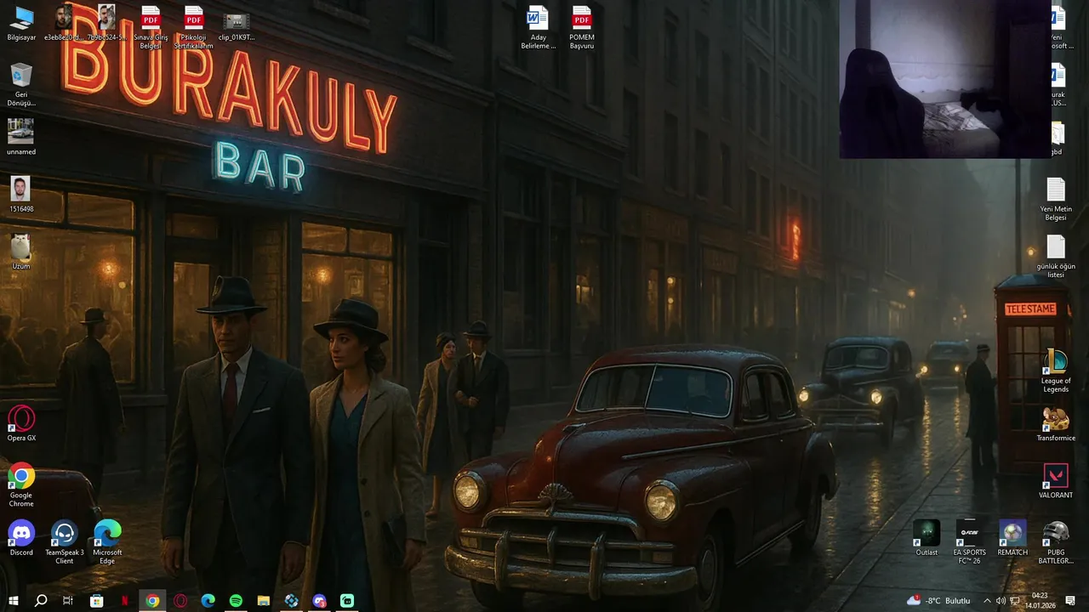1089x612 pixels.
Task: Launch EA SPORTS FC 26 shortcut
Action: tap(970, 541)
